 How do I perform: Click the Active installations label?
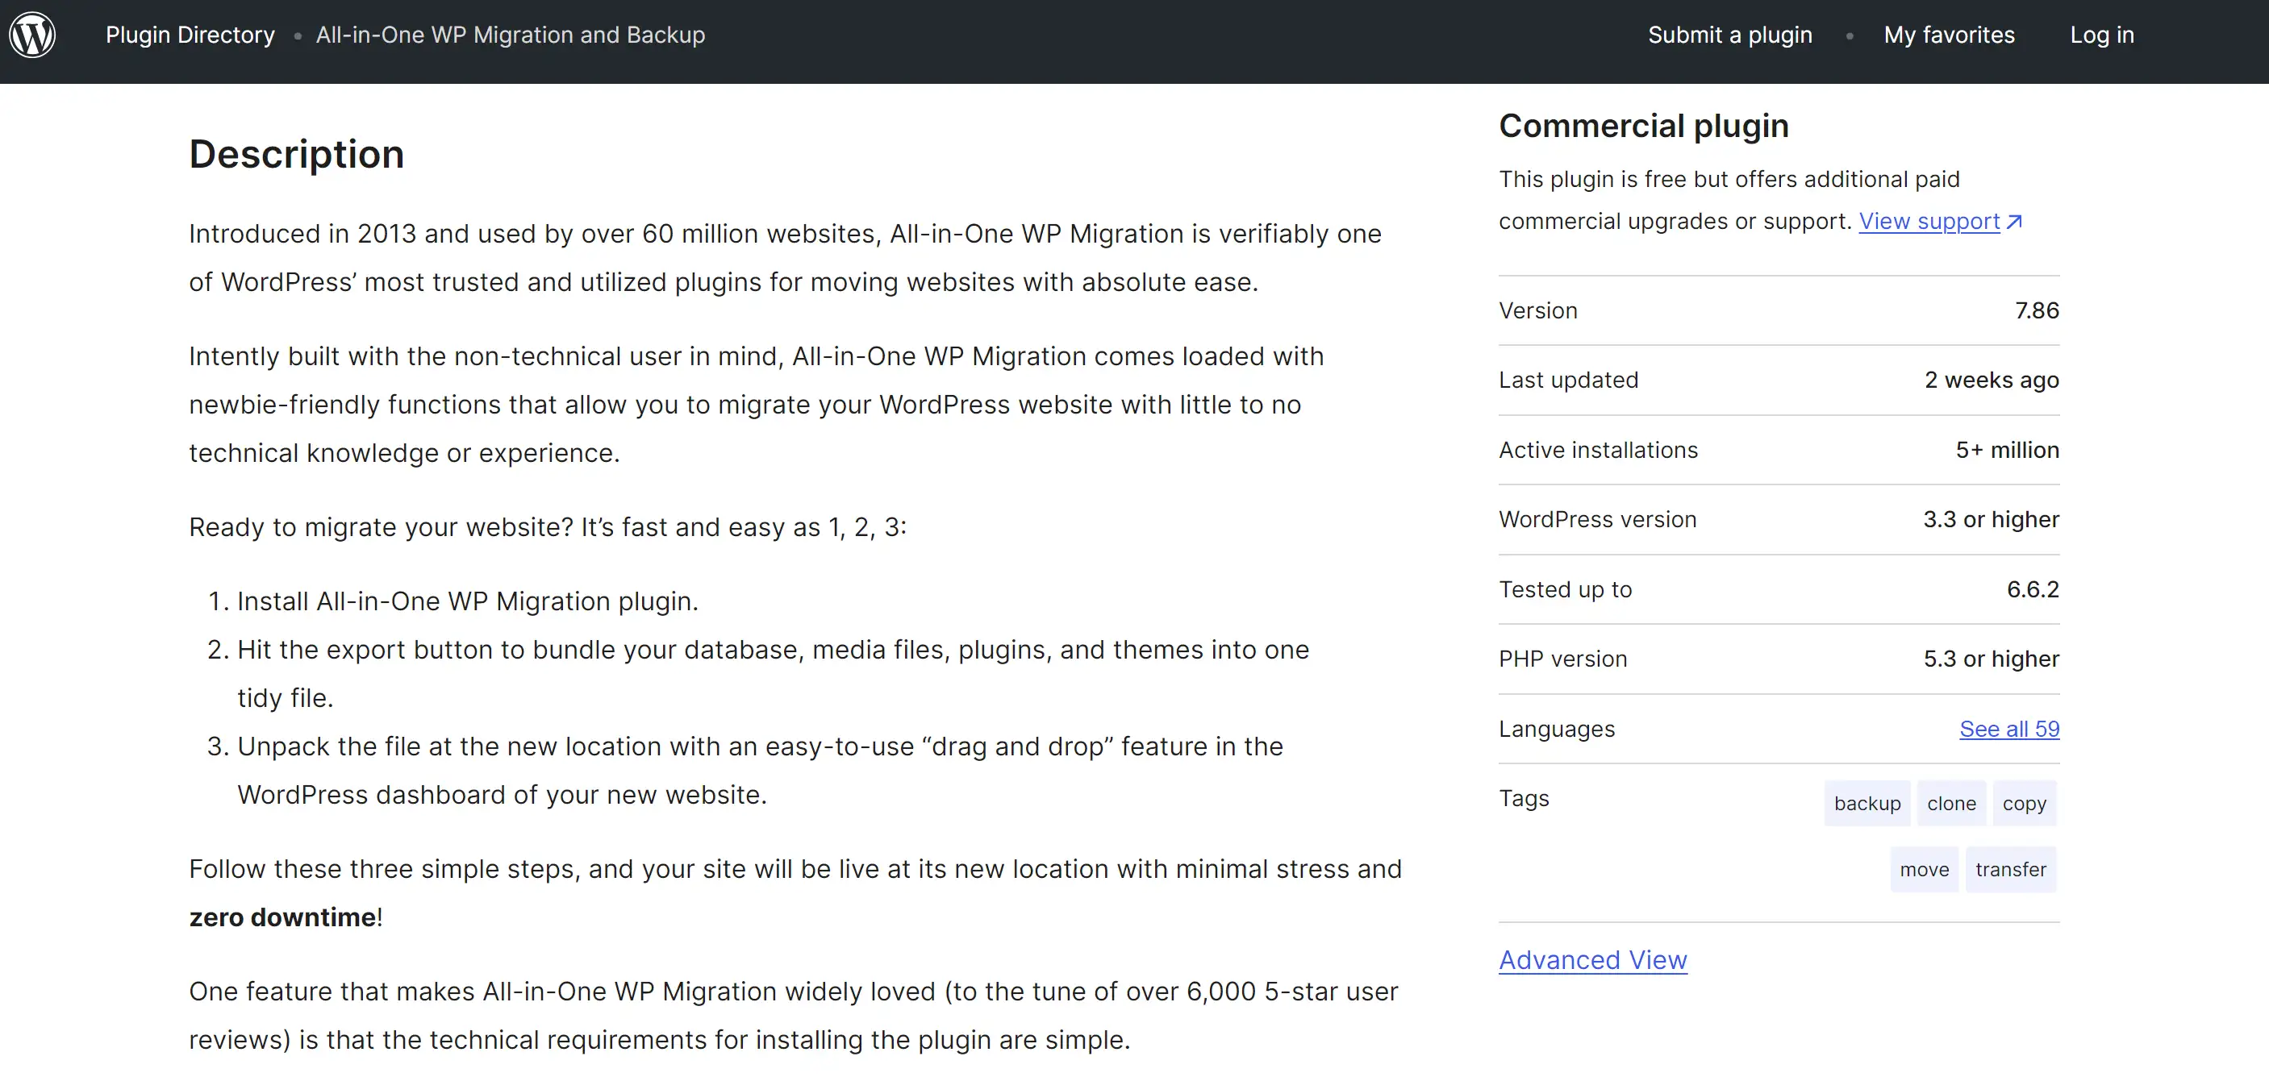(1598, 450)
